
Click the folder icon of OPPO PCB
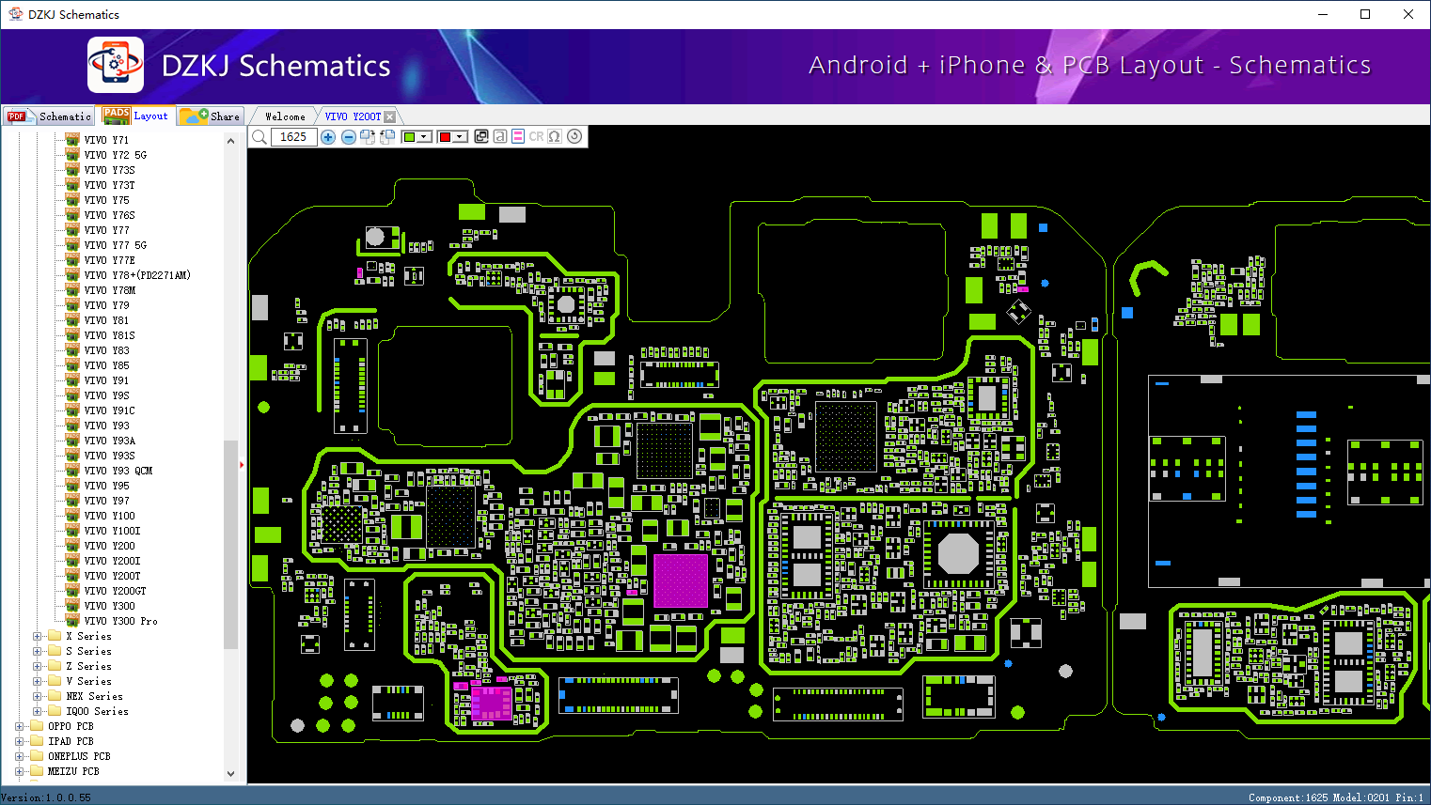37,726
